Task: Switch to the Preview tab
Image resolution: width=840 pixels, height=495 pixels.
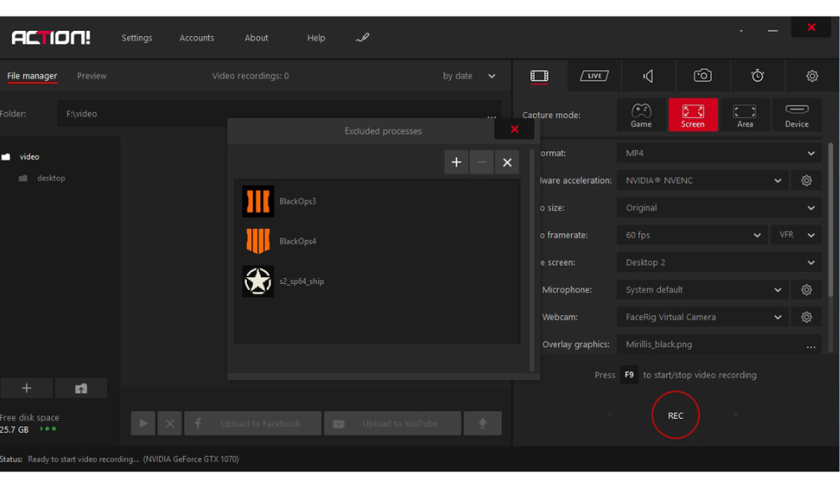Action: (91, 76)
